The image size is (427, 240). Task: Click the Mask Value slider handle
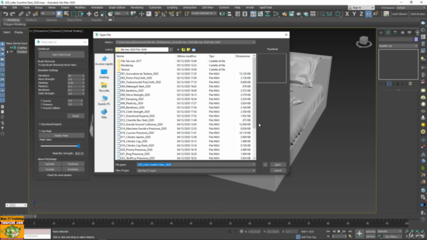click(x=79, y=146)
